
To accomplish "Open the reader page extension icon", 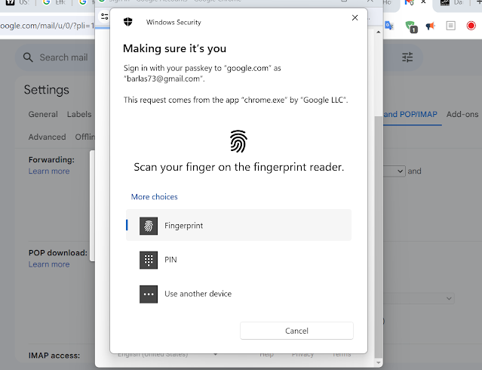I will tap(450, 26).
